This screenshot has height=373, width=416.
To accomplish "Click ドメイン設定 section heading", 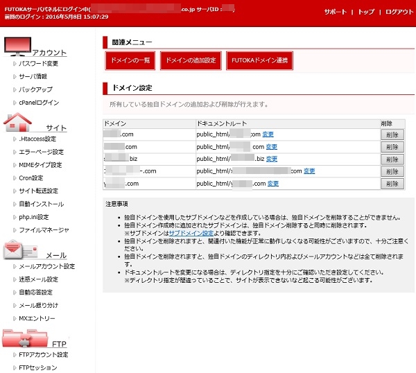I will [x=132, y=88].
